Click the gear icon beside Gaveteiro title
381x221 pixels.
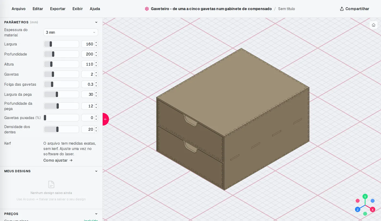click(x=147, y=9)
